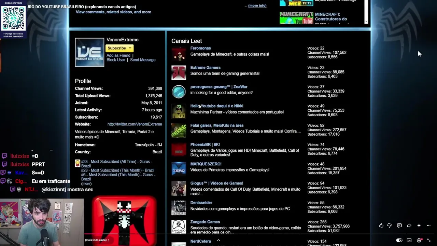437x246 pixels.
Task: Open the Extreme Gamers channel link
Action: click(x=205, y=68)
